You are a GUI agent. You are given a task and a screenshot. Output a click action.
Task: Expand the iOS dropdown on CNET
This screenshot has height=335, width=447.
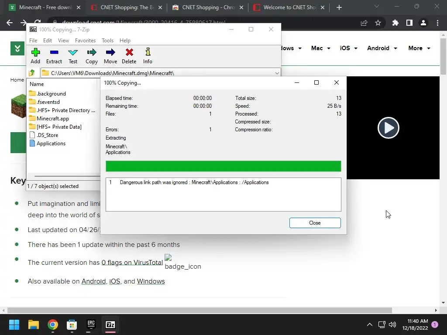pyautogui.click(x=348, y=48)
